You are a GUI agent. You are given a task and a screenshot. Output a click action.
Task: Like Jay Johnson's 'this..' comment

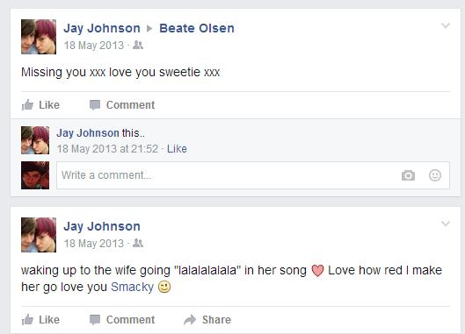(177, 149)
